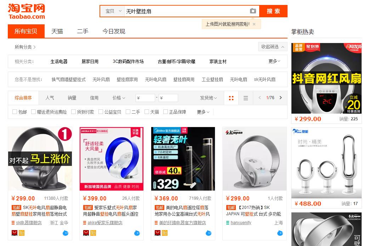Click the minimum price input field
The width and height of the screenshot is (369, 246).
[145, 98]
